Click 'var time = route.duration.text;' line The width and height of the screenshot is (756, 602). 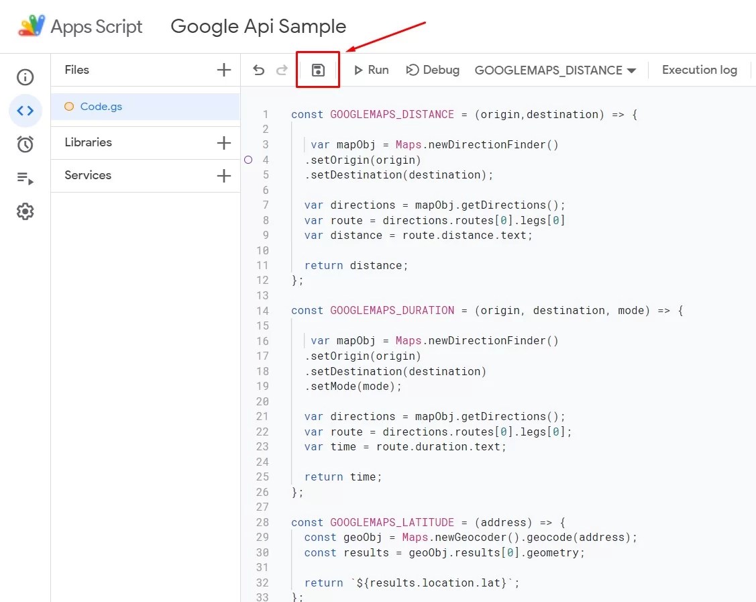[x=405, y=447]
